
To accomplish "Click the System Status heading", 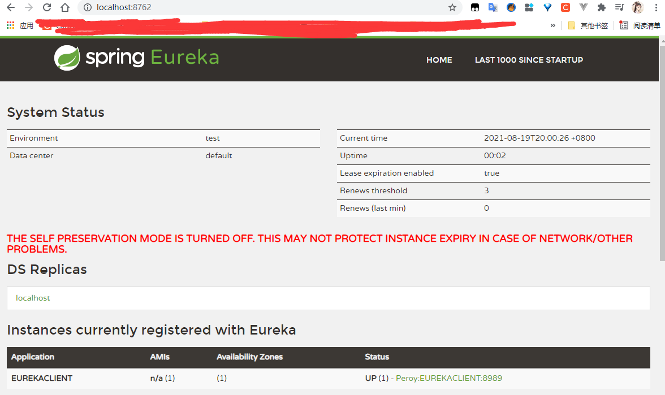I will coord(55,112).
